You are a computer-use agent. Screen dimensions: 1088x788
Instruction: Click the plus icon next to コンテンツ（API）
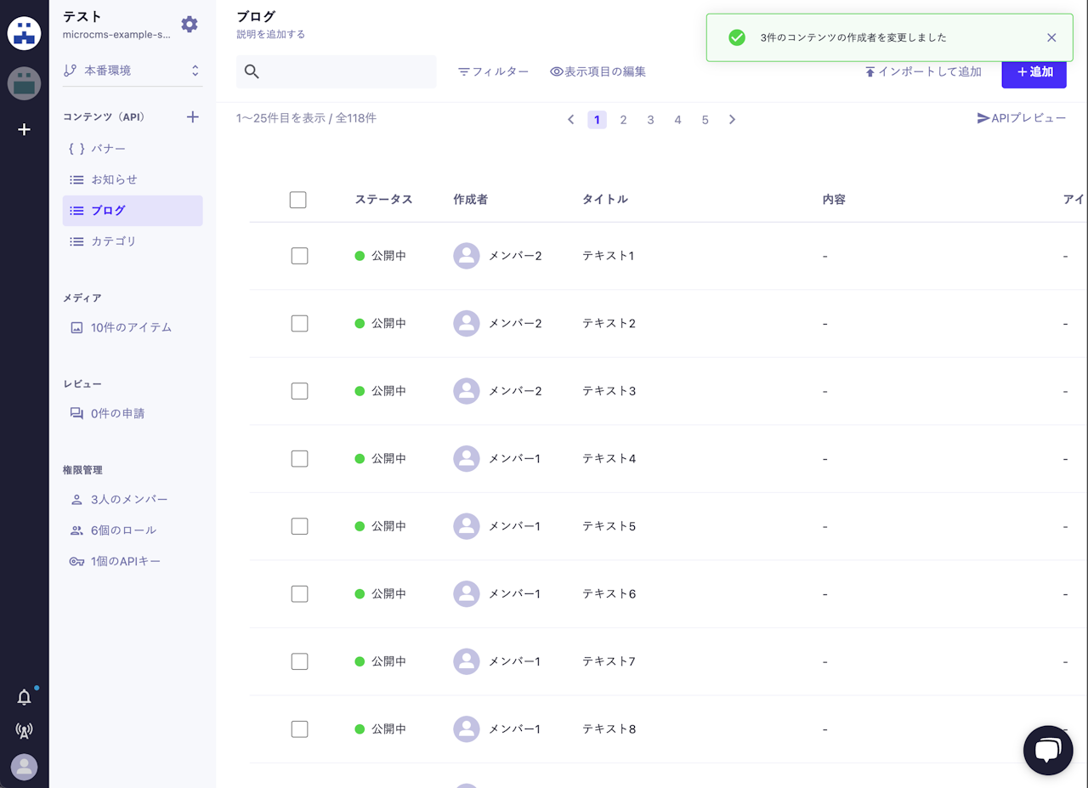193,116
